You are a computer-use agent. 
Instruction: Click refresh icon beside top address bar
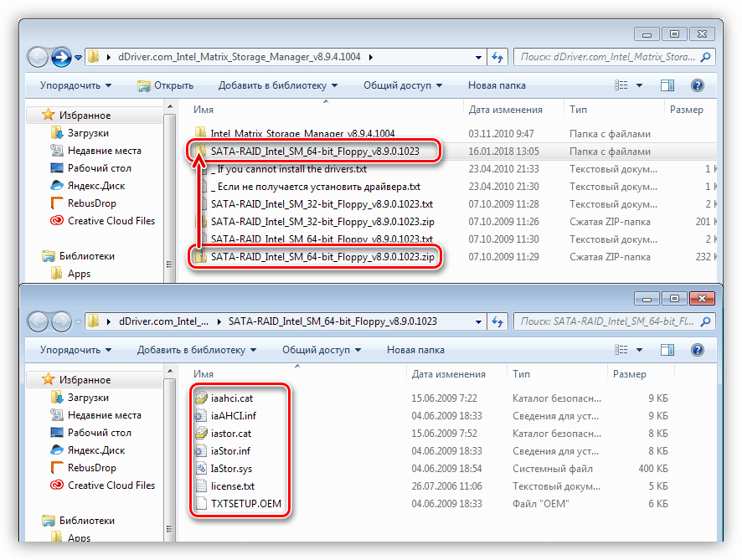coord(497,57)
